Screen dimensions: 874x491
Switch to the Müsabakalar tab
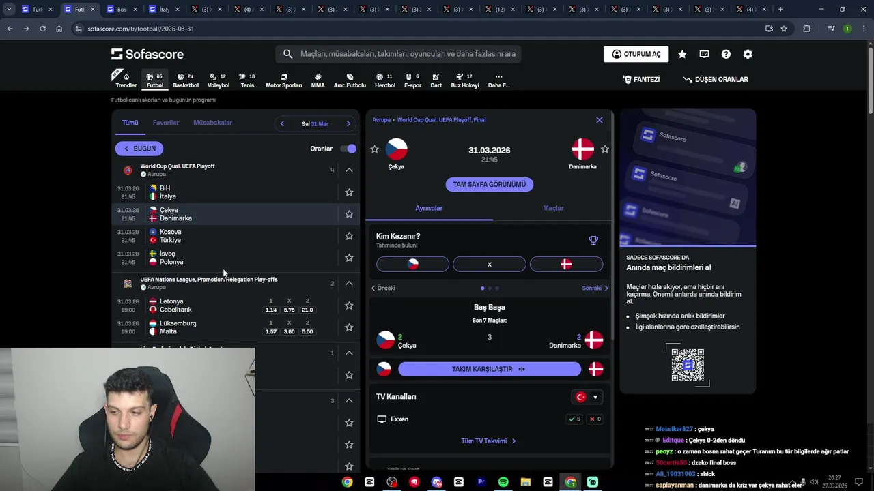click(x=212, y=123)
